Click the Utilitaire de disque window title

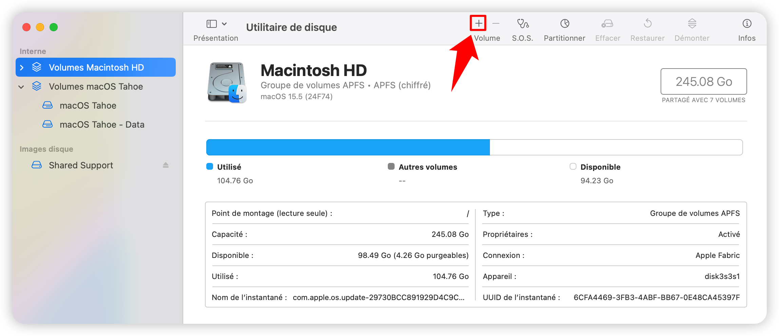point(291,27)
